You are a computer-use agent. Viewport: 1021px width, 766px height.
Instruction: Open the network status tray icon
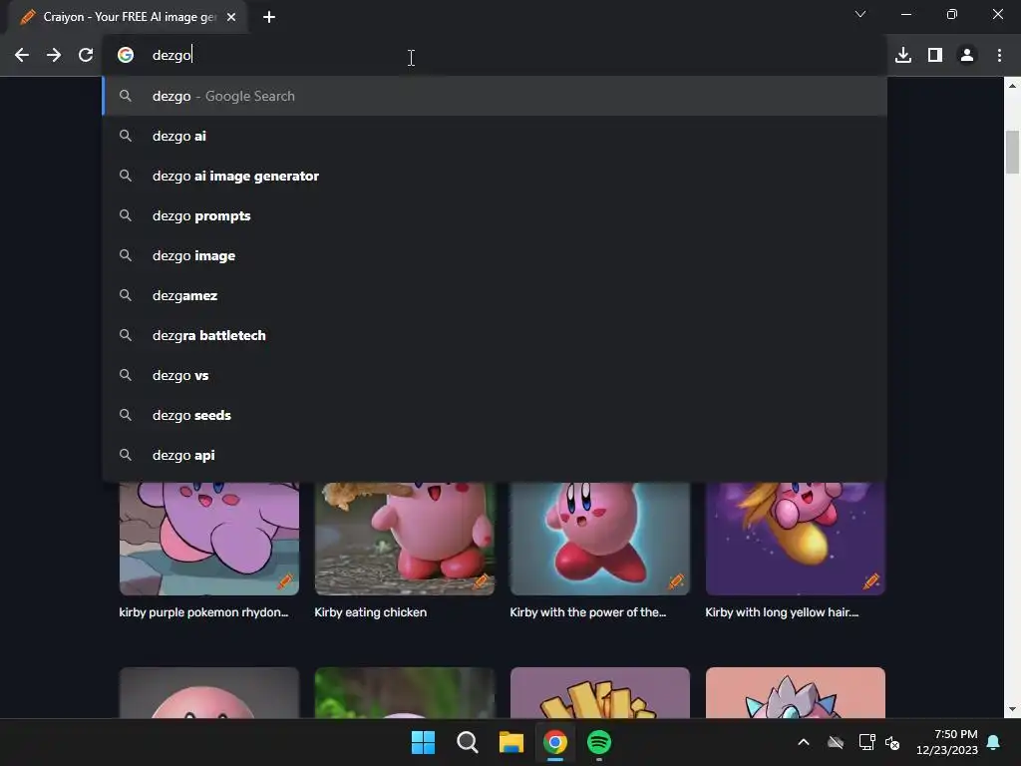tap(866, 742)
